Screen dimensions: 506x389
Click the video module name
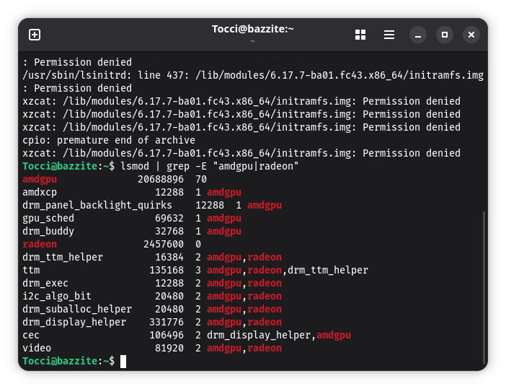tap(37, 348)
